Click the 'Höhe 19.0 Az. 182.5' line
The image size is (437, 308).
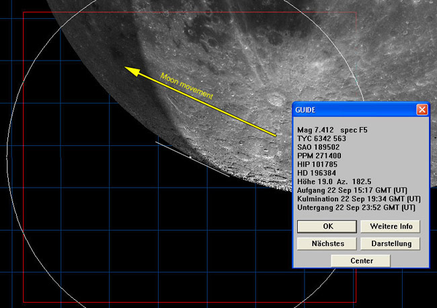click(x=334, y=182)
